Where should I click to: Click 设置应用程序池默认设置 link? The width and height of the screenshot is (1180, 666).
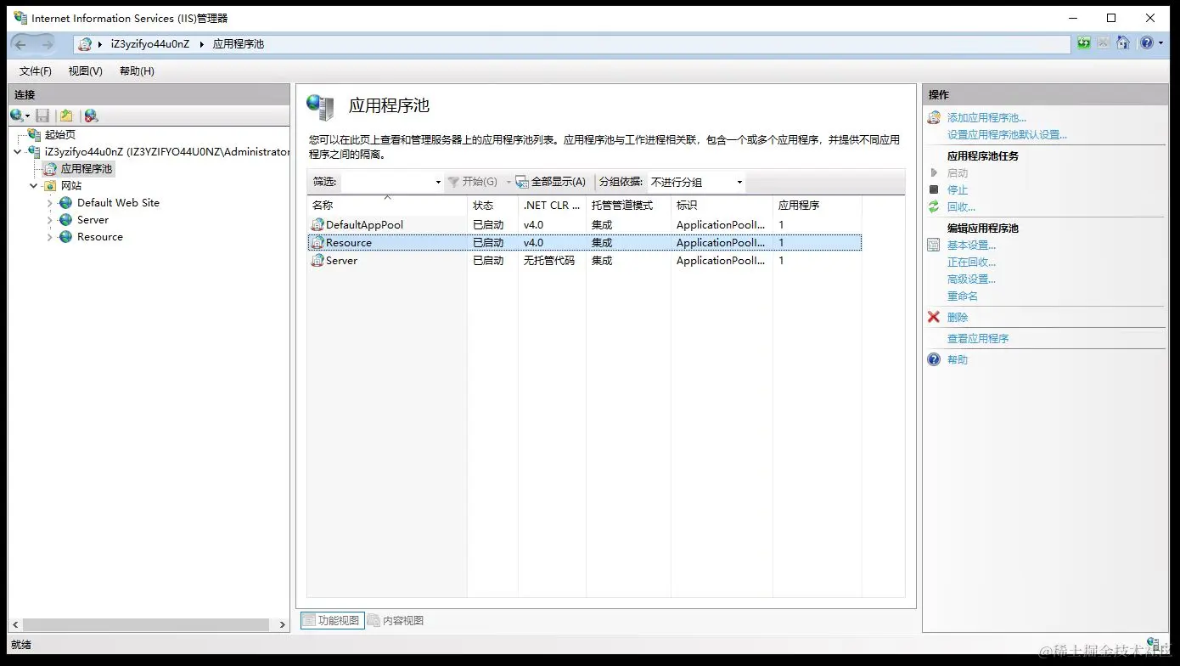pyautogui.click(x=1007, y=135)
